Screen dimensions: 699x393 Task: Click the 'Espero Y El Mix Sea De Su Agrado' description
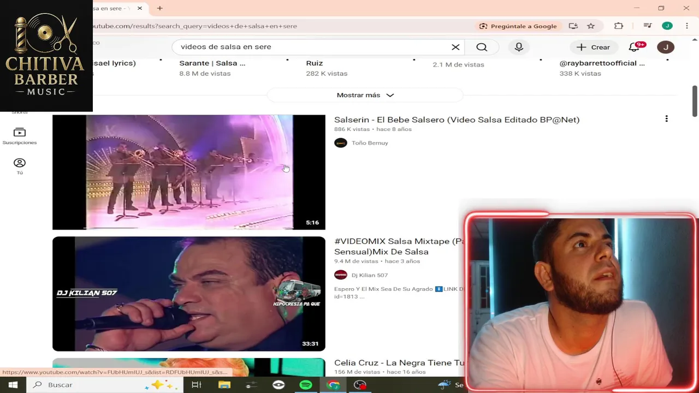click(x=399, y=293)
